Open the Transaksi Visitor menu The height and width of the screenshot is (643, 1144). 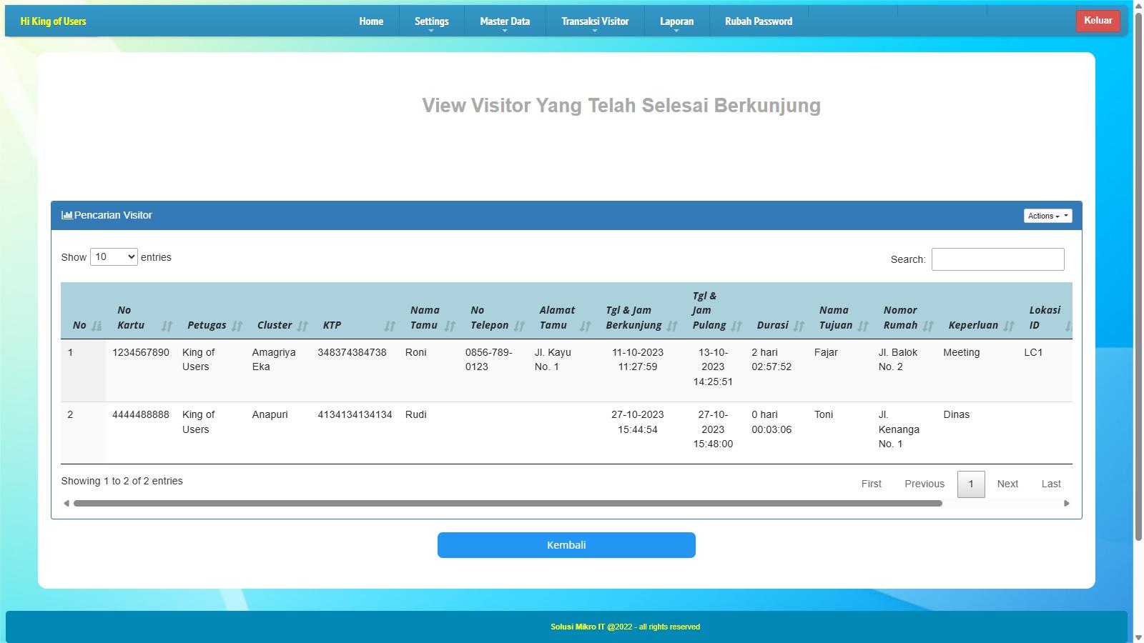[x=595, y=21]
